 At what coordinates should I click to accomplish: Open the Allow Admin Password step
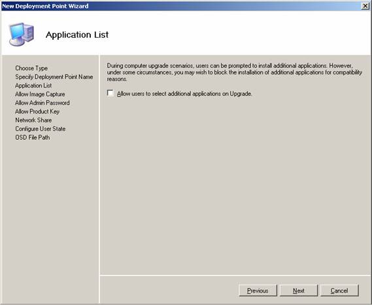tap(42, 103)
